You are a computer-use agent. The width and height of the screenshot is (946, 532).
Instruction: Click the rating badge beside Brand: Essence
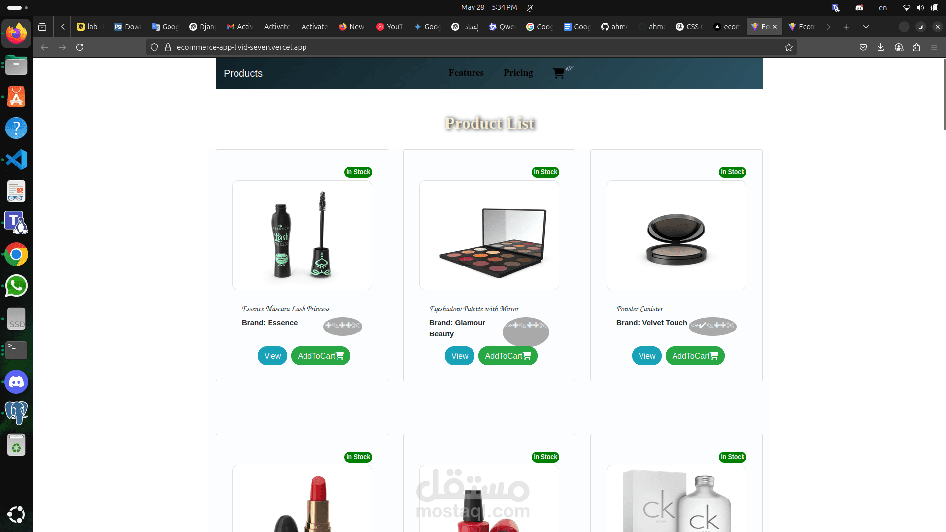point(342,326)
